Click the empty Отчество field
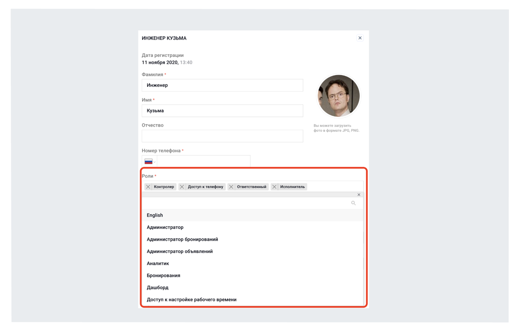The width and height of the screenshot is (521, 331). point(222,136)
